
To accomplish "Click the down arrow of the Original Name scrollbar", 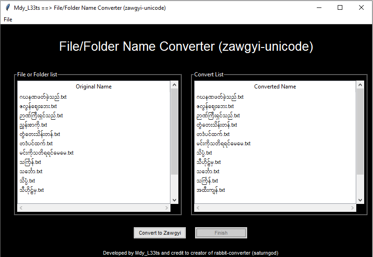I will coord(174,200).
